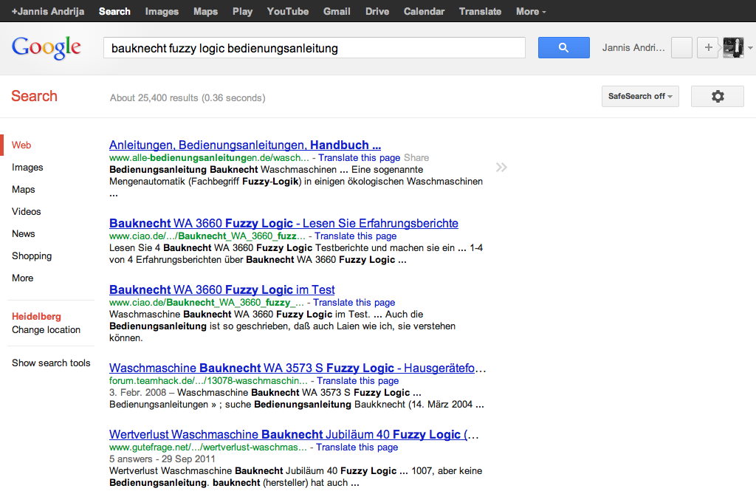
Task: Click the plus share button
Action: (x=708, y=48)
